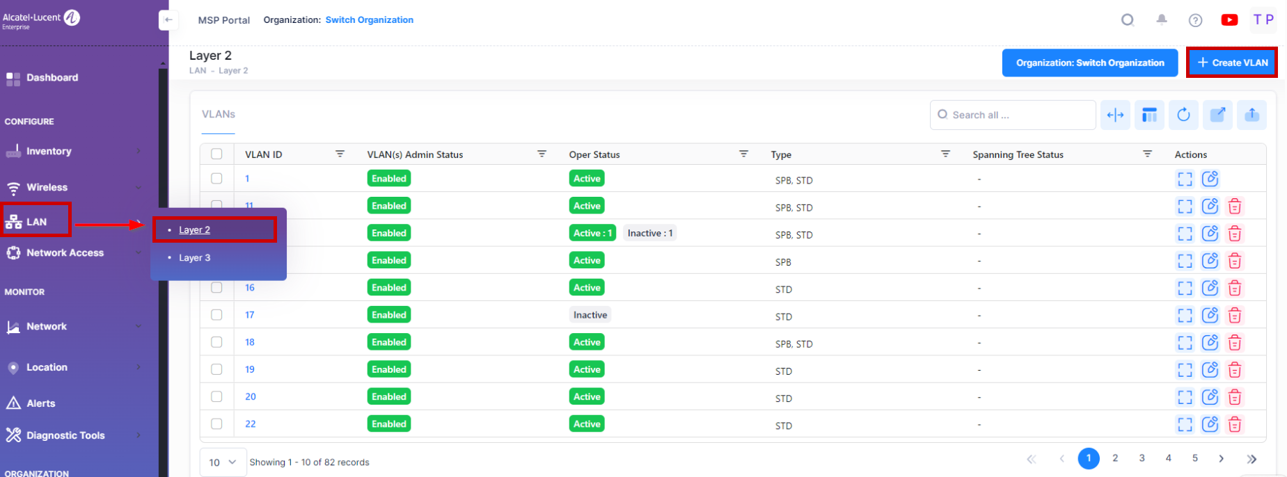Toggle the select-all header checkbox
The image size is (1287, 477).
tap(216, 154)
